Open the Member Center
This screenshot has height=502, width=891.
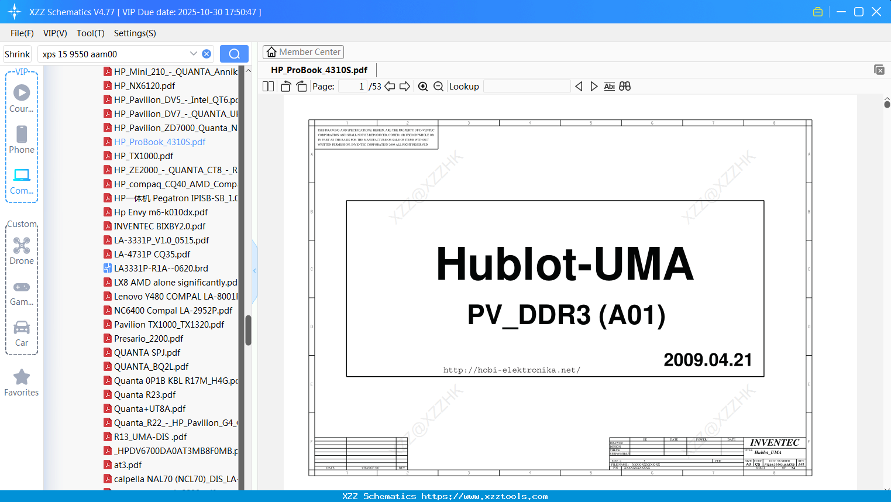[303, 52]
